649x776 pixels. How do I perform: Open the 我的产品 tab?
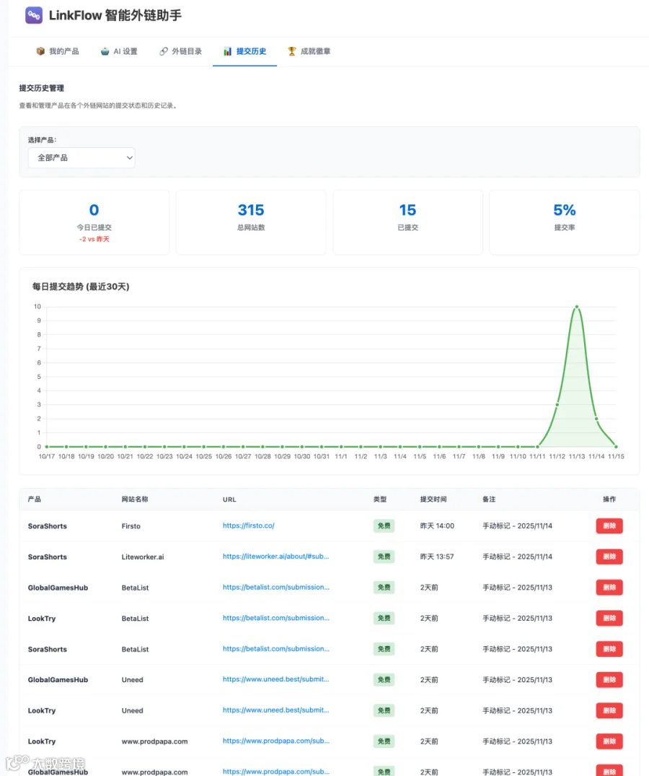point(58,51)
